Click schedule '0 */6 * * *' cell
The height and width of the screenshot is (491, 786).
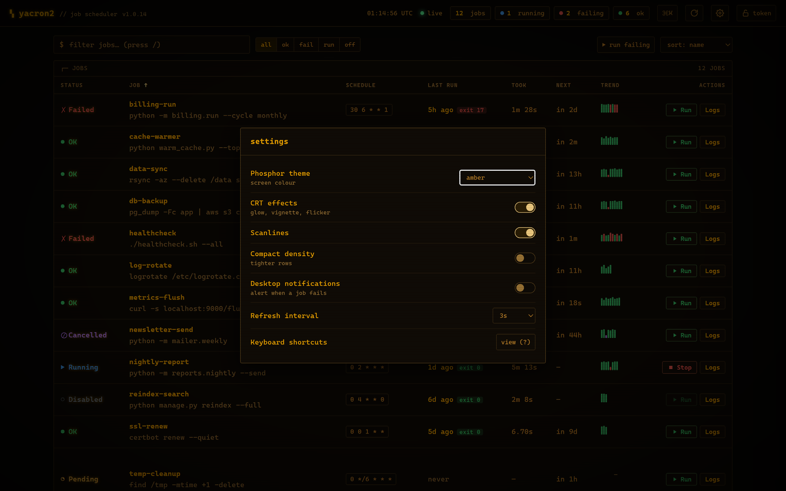pyautogui.click(x=371, y=479)
